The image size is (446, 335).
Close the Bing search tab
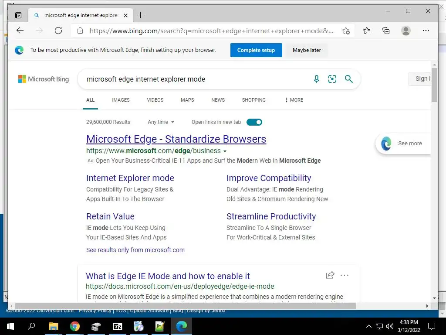(125, 15)
